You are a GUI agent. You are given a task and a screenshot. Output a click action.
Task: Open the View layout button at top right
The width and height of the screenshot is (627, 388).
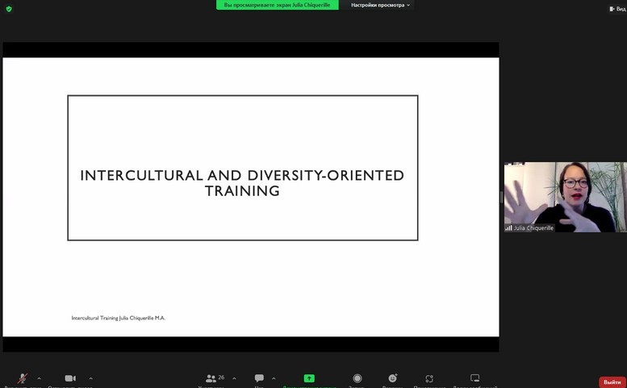618,8
